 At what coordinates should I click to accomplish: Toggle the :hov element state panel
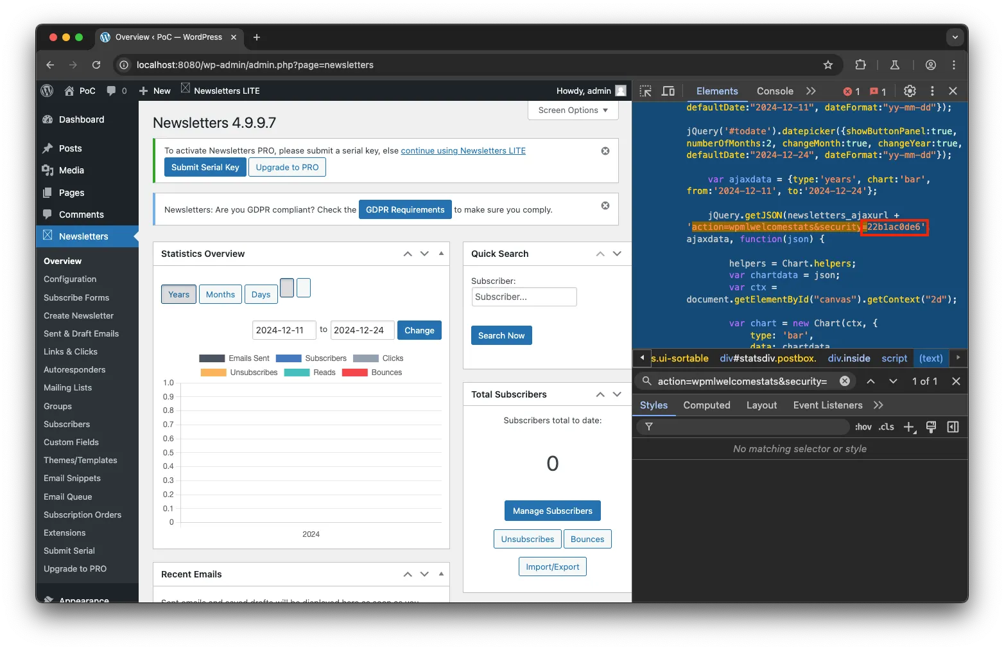863,427
